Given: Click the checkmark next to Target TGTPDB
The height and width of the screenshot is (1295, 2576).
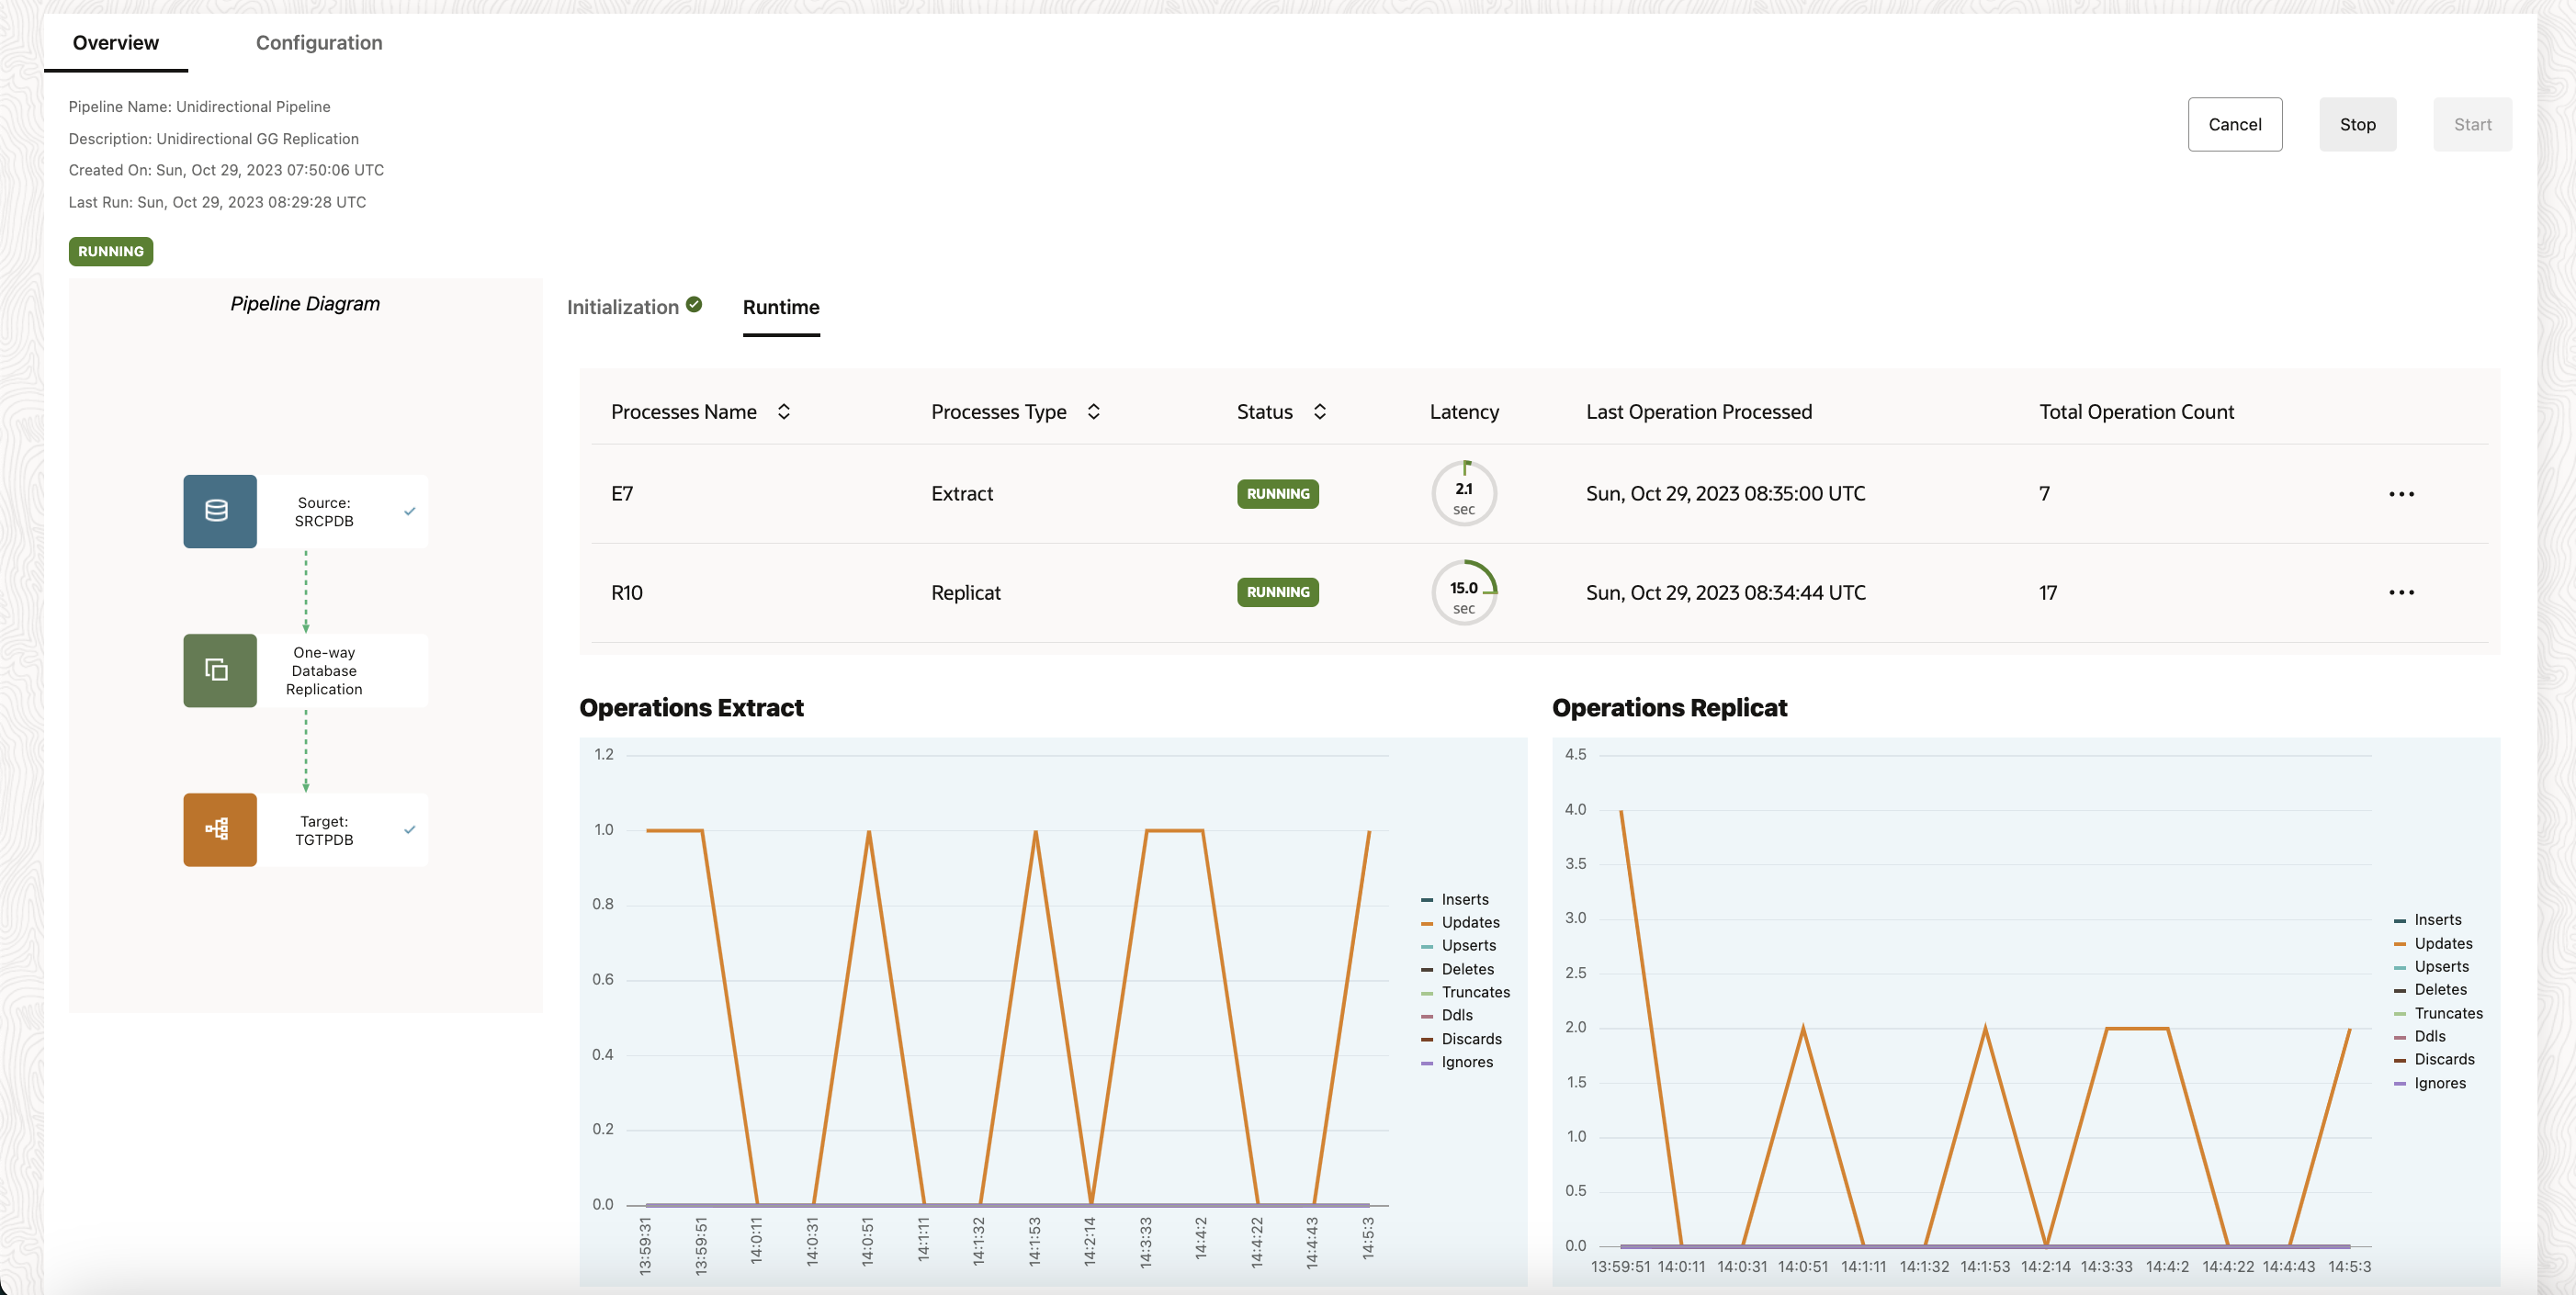Looking at the screenshot, I should 409,829.
